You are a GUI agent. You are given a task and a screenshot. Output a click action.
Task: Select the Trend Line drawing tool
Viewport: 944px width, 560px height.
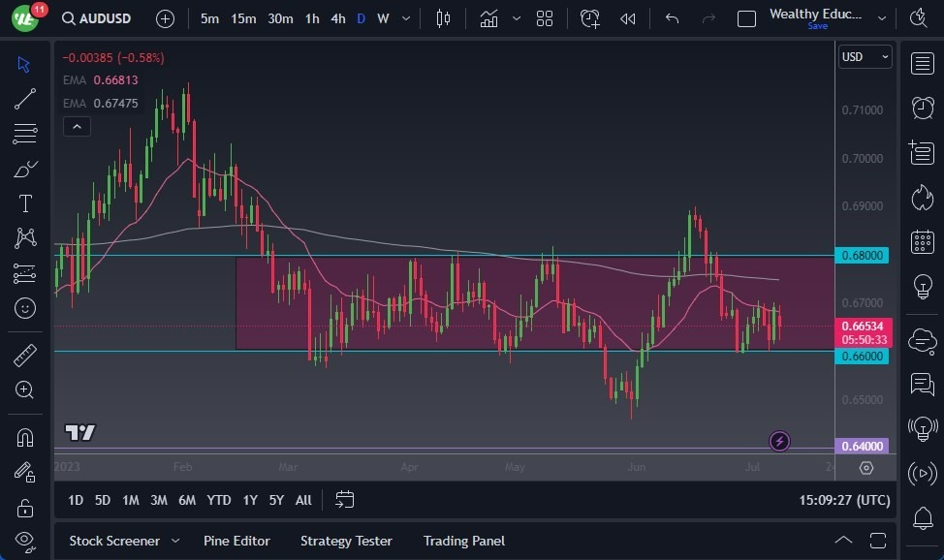24,98
